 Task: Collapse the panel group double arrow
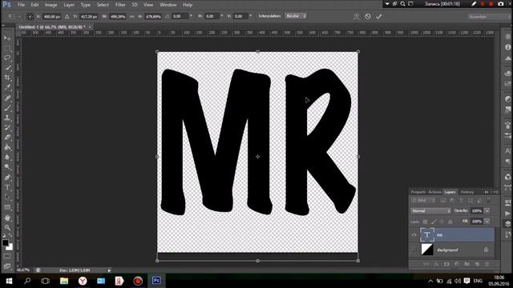coord(487,192)
